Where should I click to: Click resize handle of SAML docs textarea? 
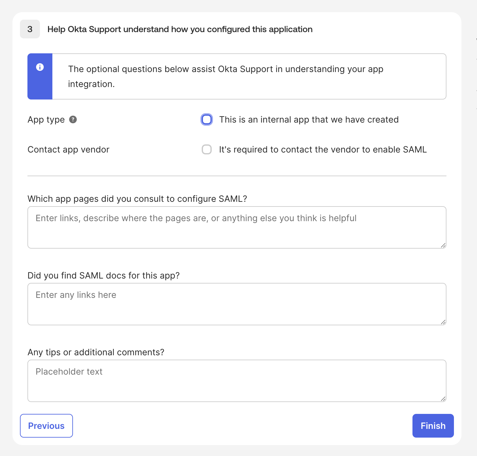click(443, 322)
